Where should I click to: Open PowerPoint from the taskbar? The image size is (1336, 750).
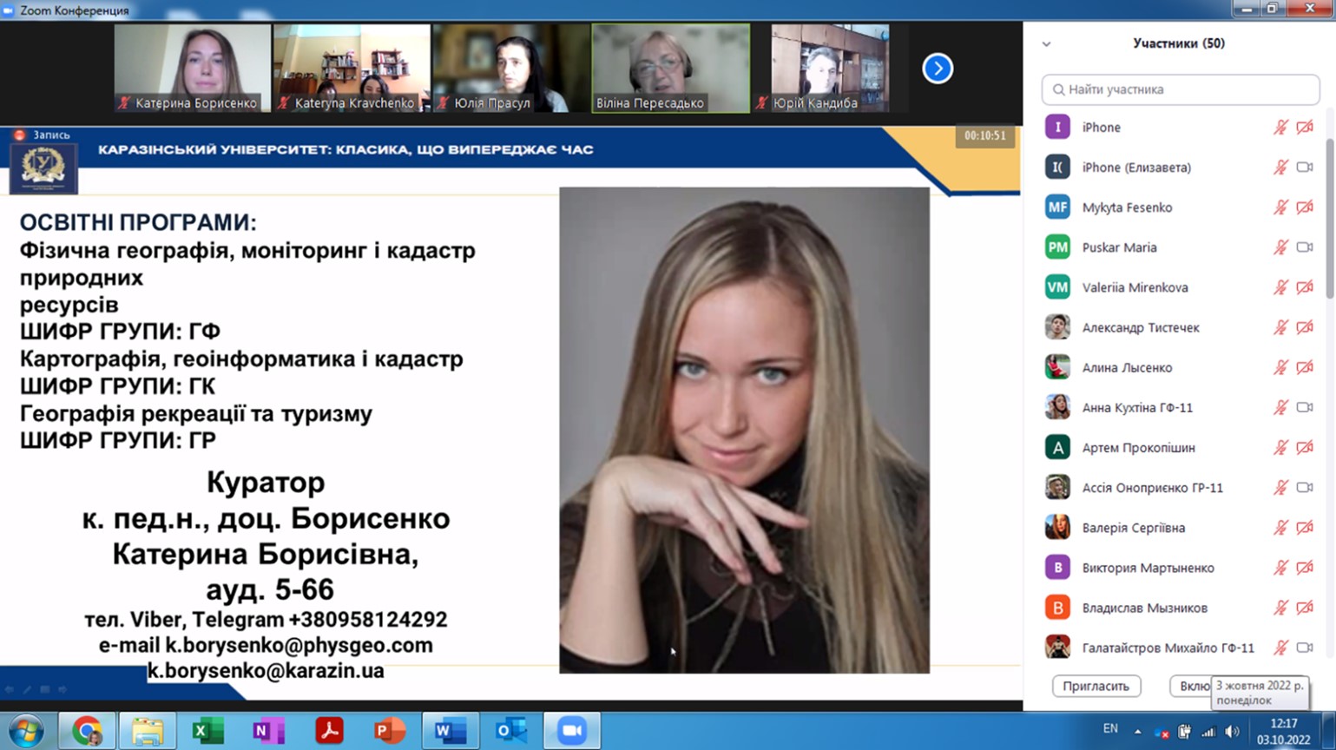pyautogui.click(x=389, y=731)
